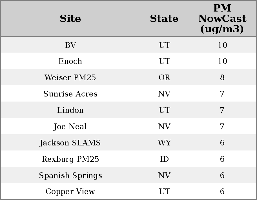Click Copper View's PM value 6

tap(222, 191)
